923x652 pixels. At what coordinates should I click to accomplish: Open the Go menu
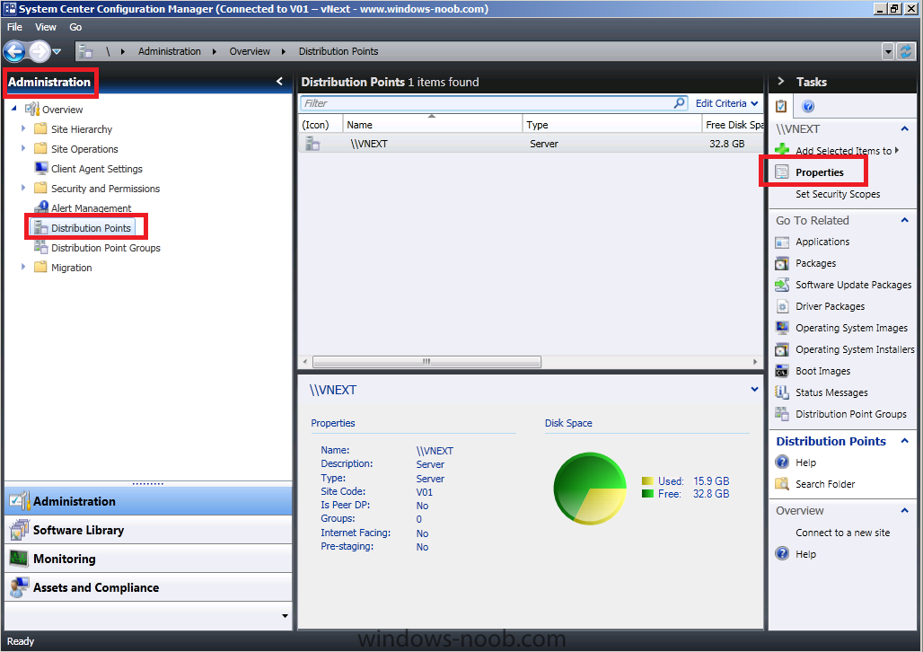click(75, 27)
